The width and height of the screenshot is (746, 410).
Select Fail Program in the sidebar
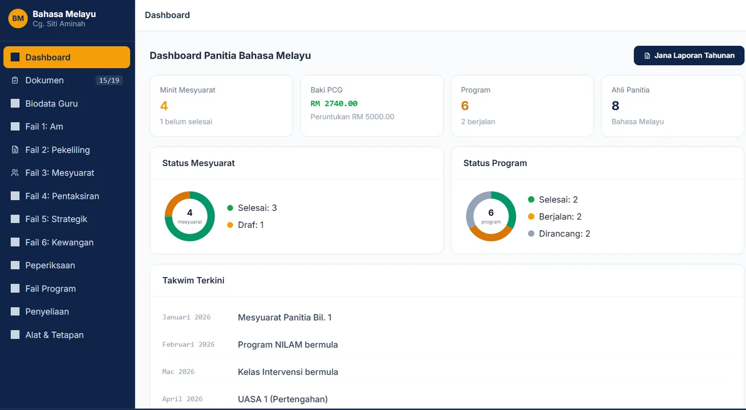point(67,289)
